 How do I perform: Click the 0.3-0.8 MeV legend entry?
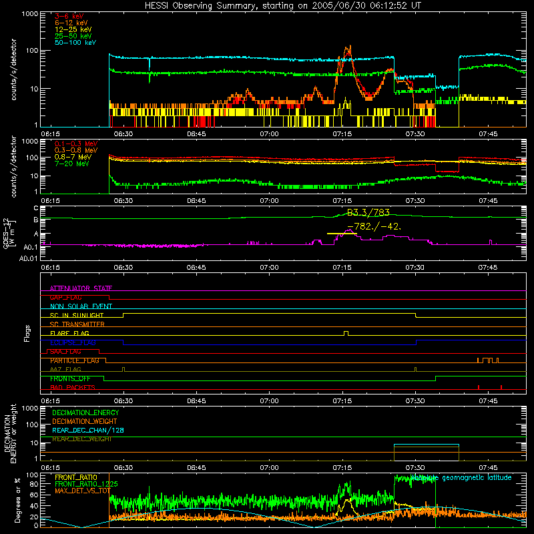(x=76, y=150)
